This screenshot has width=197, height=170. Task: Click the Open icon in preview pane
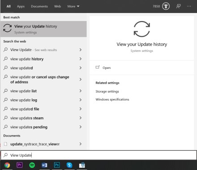tap(98, 67)
